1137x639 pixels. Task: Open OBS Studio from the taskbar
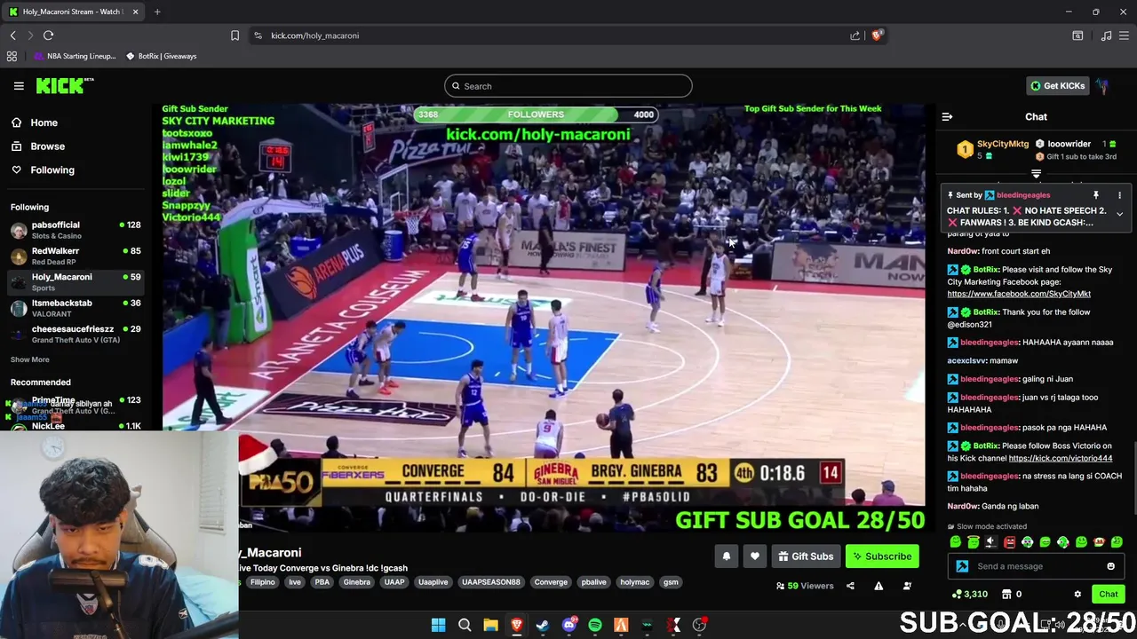coord(700,626)
